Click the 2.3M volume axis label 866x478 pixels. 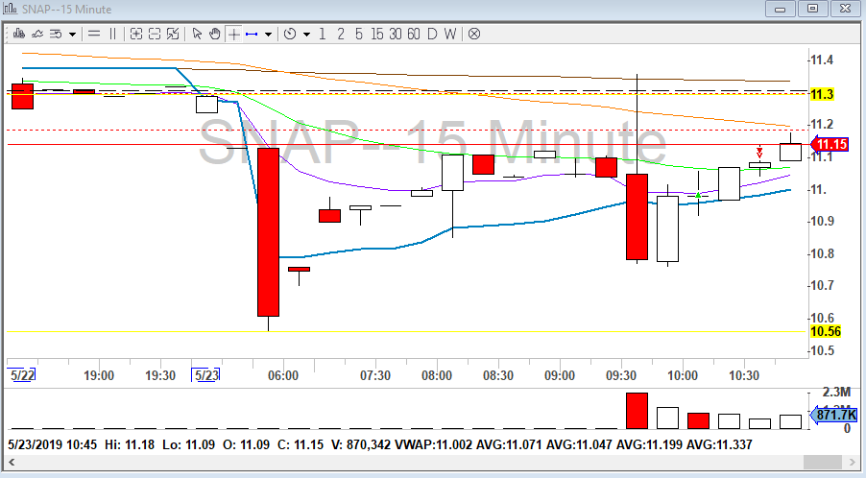(x=836, y=393)
